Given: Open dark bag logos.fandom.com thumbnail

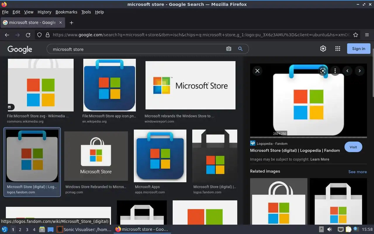Looking at the screenshot, I should [x=215, y=156].
